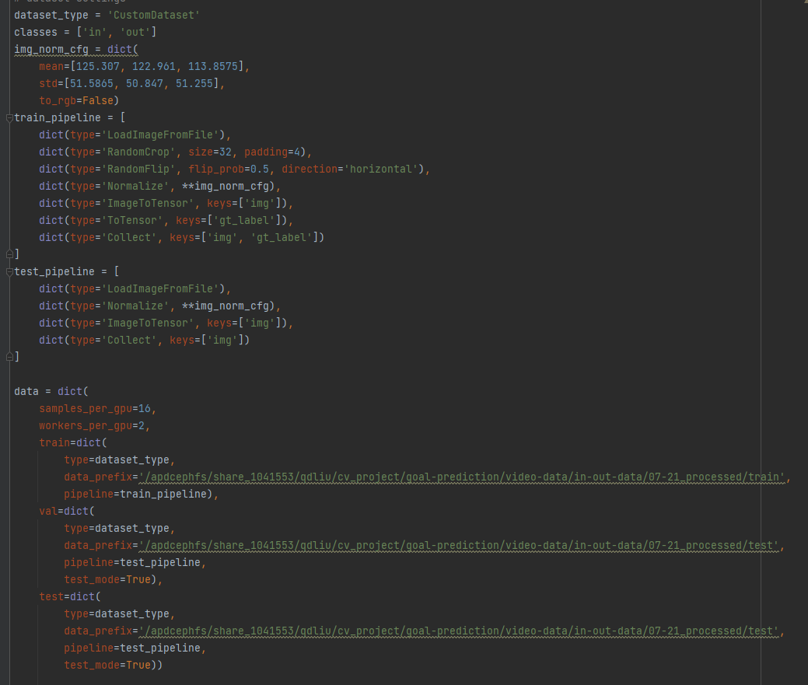Click the data = dict( line
This screenshot has width=808, height=685.
click(51, 391)
